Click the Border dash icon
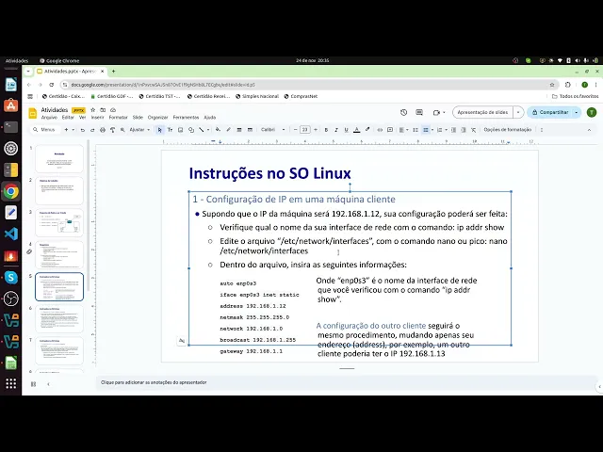Screen dimensions: 603x452 [x=250, y=130]
